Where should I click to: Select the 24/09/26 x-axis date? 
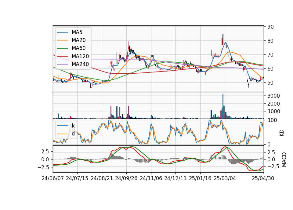[126, 178]
